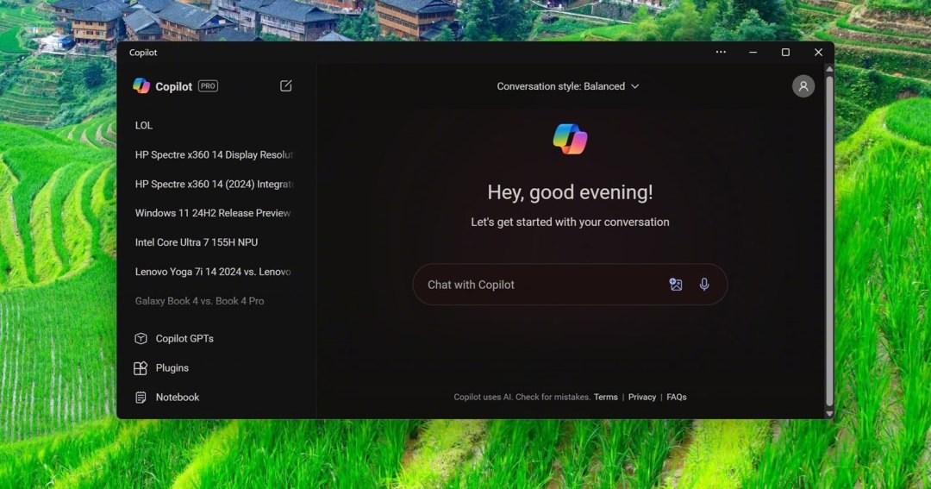Click the scrollbar up arrow

829,69
